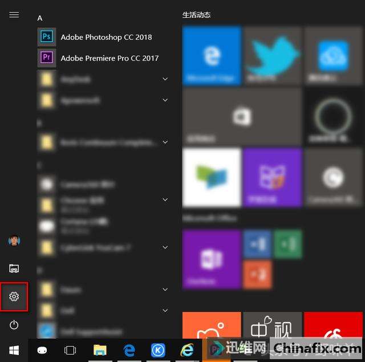This screenshot has height=362, width=365.
Task: Open the search assistant icon beside Start
Action: click(x=42, y=350)
